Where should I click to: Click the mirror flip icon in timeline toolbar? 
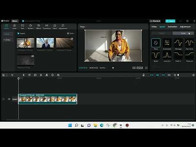point(47,75)
